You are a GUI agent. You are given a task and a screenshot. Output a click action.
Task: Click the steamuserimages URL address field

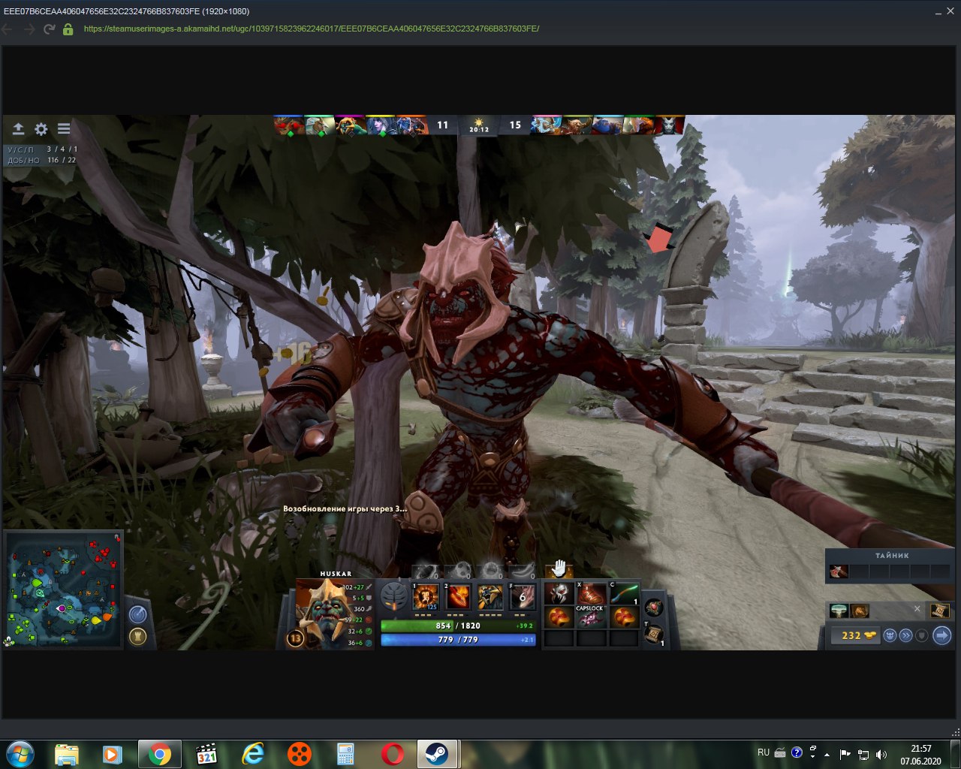pyautogui.click(x=312, y=29)
